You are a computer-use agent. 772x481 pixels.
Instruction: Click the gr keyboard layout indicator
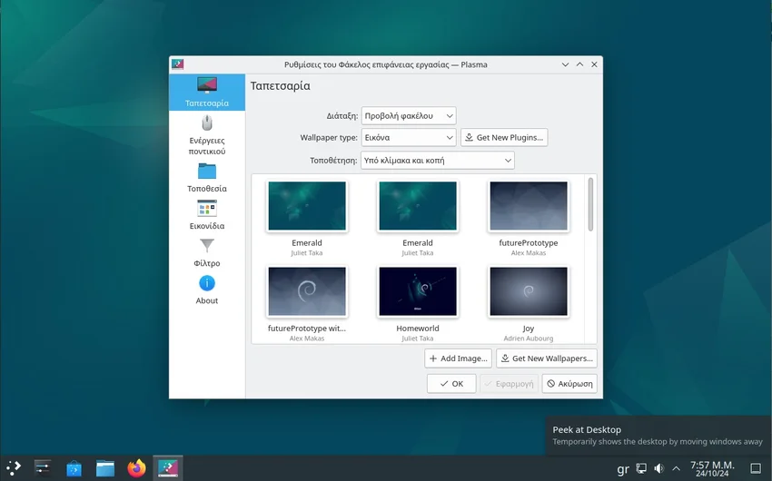[x=623, y=468]
